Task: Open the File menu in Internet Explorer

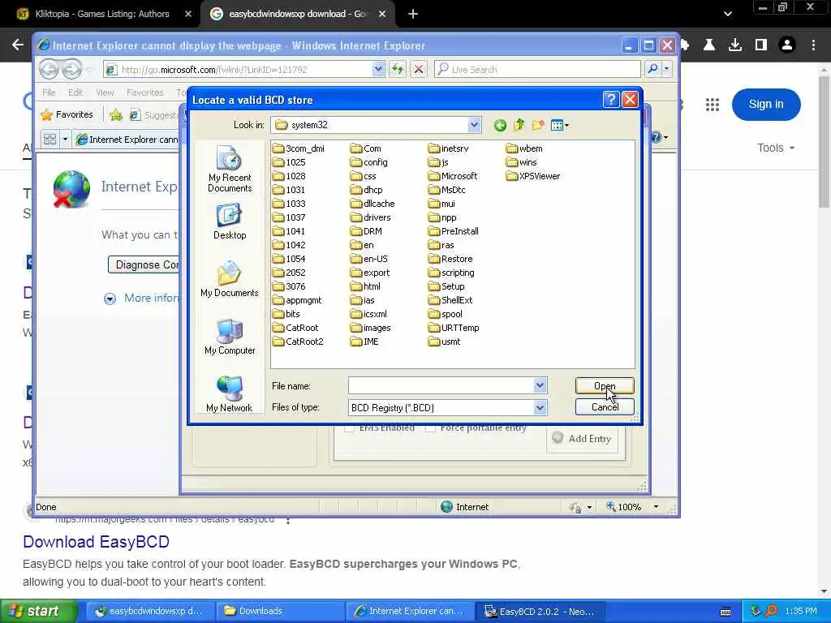Action: pyautogui.click(x=49, y=92)
